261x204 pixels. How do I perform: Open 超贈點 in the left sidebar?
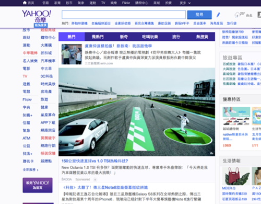pos(46,161)
